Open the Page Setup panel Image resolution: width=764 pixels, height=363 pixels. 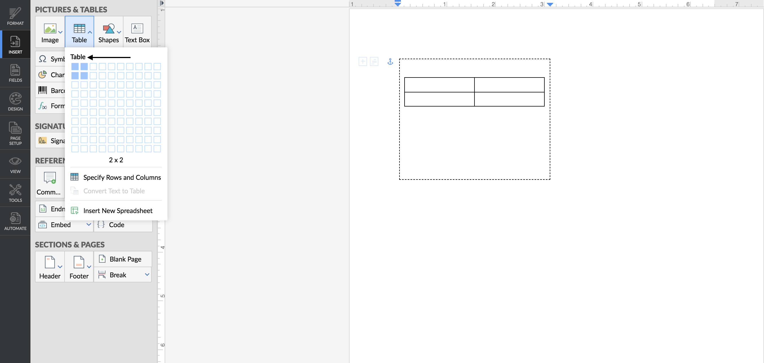pos(15,133)
